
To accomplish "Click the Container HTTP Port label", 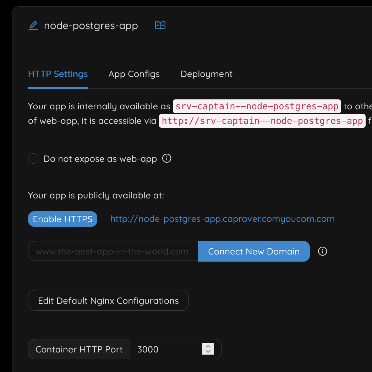I will click(79, 349).
